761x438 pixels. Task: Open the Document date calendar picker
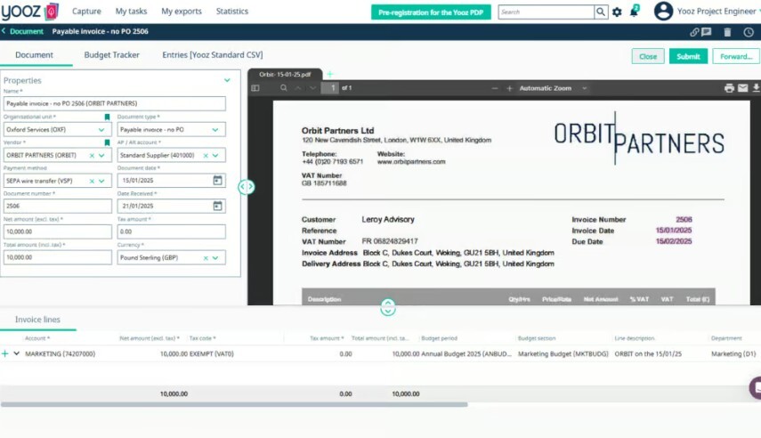click(217, 180)
